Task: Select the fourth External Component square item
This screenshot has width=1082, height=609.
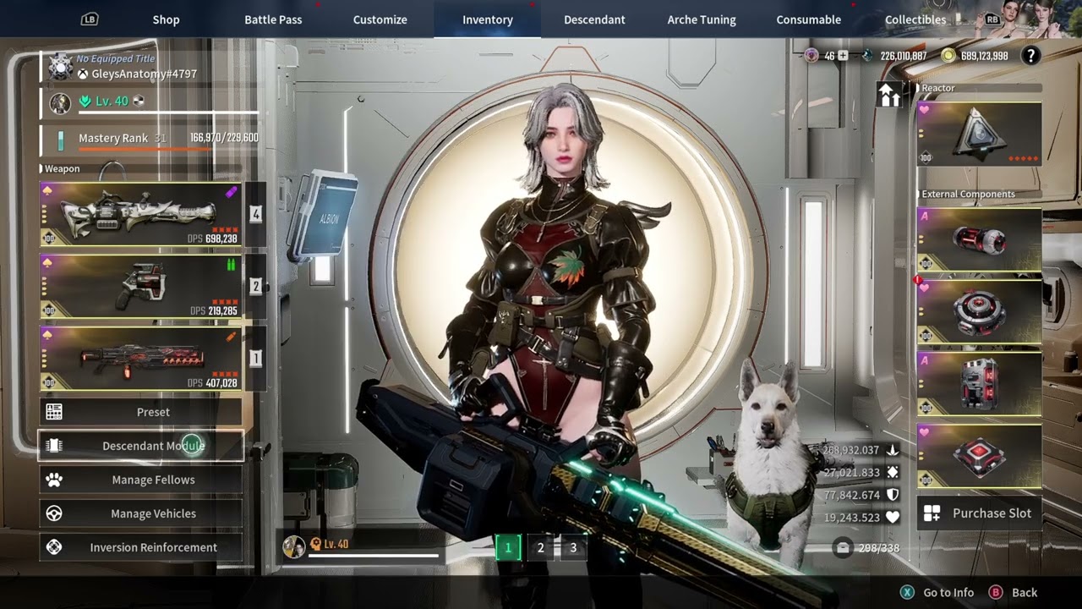Action: [979, 455]
